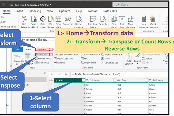Open Data Type: Whole Number dropdown
This screenshot has height=116, width=174.
[x=67, y=54]
